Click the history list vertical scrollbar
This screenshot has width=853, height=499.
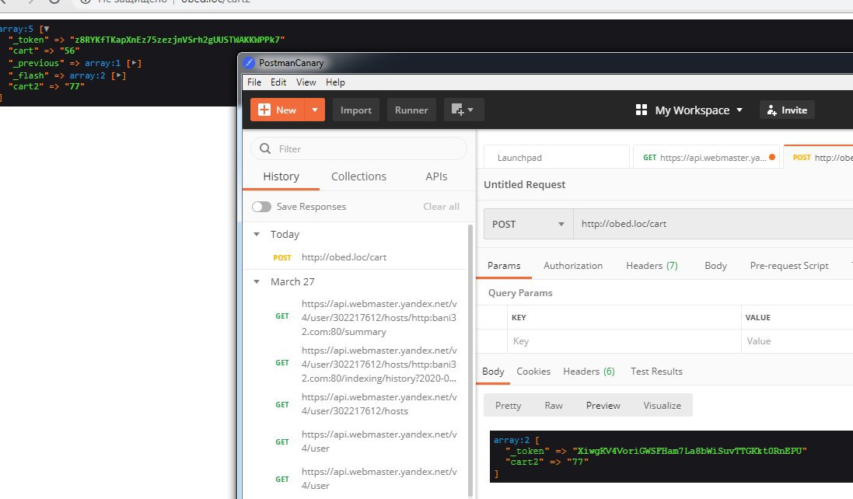point(470,361)
